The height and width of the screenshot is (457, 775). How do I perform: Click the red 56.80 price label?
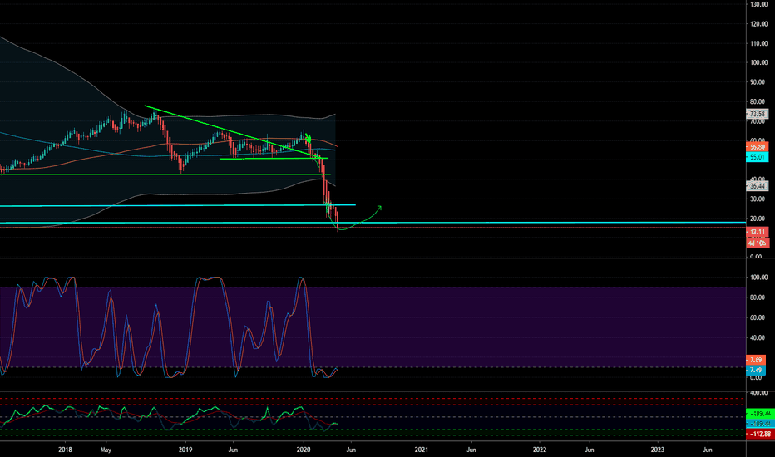coord(757,147)
